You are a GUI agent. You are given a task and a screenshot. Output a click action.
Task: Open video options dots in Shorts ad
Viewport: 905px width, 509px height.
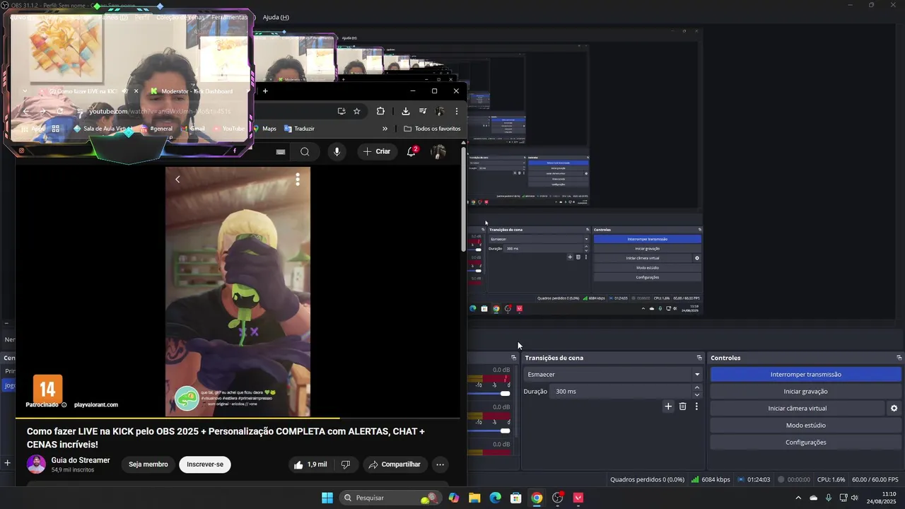298,180
